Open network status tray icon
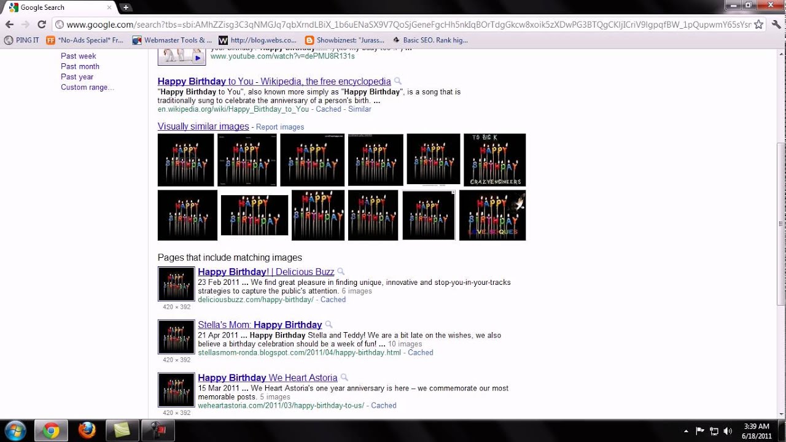This screenshot has width=786, height=442. click(714, 431)
